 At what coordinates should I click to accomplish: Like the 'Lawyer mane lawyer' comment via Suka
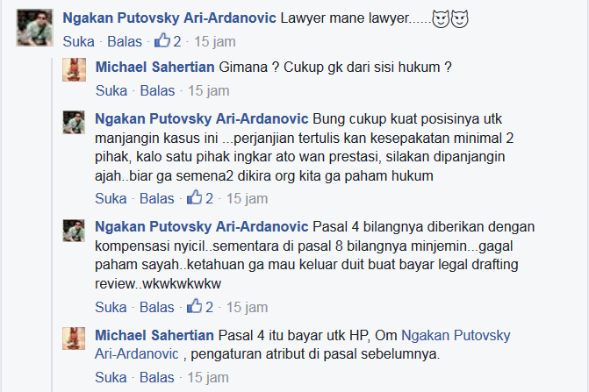[x=78, y=41]
